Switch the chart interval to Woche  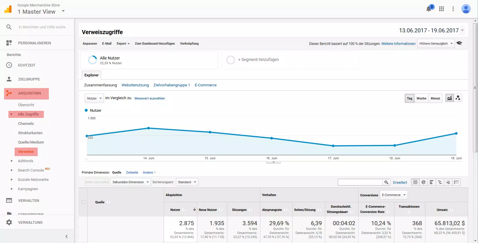[421, 98]
